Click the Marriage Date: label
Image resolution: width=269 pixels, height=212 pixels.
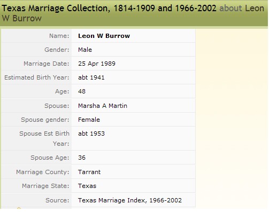(47, 64)
